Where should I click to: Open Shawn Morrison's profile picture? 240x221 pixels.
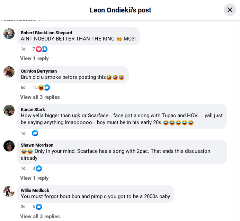(x=9, y=146)
